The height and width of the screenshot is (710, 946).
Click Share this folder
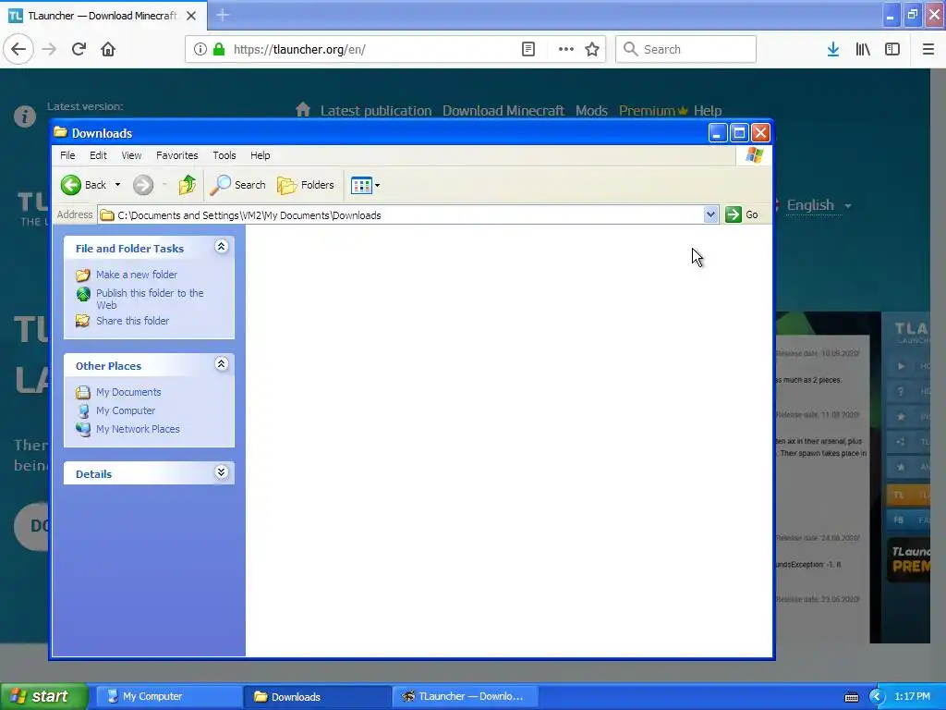tap(133, 321)
